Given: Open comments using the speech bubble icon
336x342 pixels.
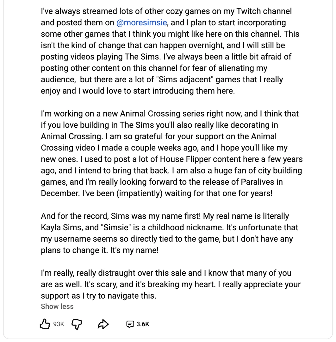Looking at the screenshot, I should click(x=131, y=324).
